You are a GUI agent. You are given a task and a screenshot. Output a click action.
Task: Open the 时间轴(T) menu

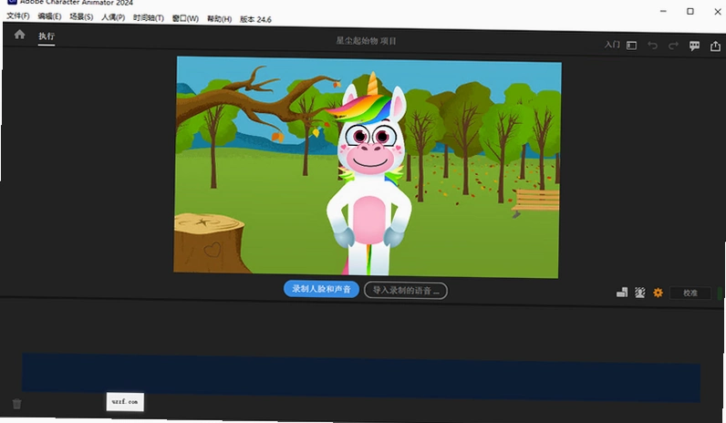(148, 17)
